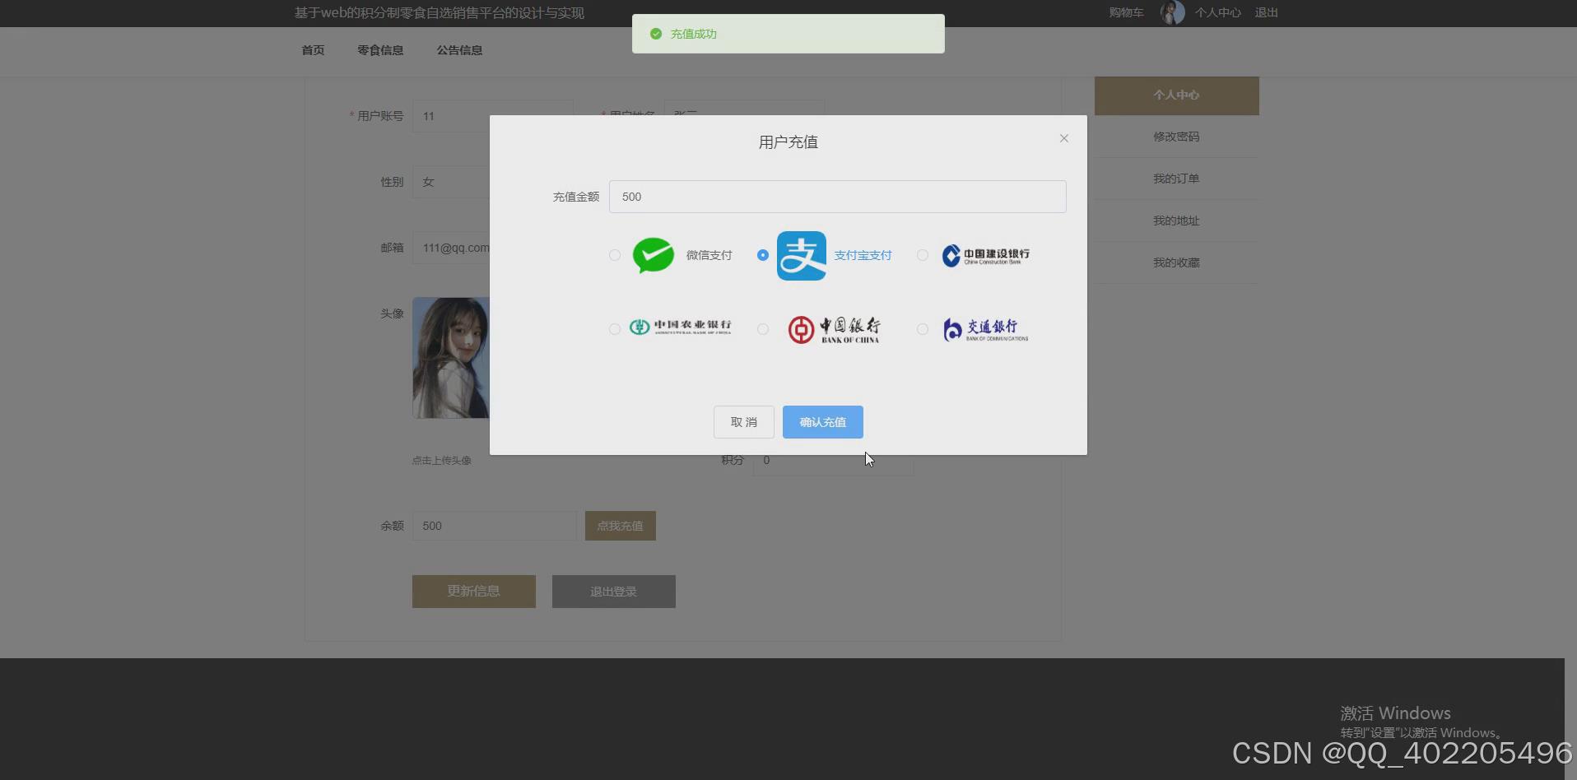Select the WeChat Pay icon
The height and width of the screenshot is (780, 1577).
654,255
